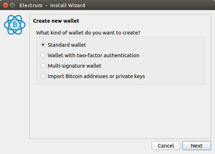Click the "Standard wallet" label text
Screen dimensions: 215x154
pos(67,45)
